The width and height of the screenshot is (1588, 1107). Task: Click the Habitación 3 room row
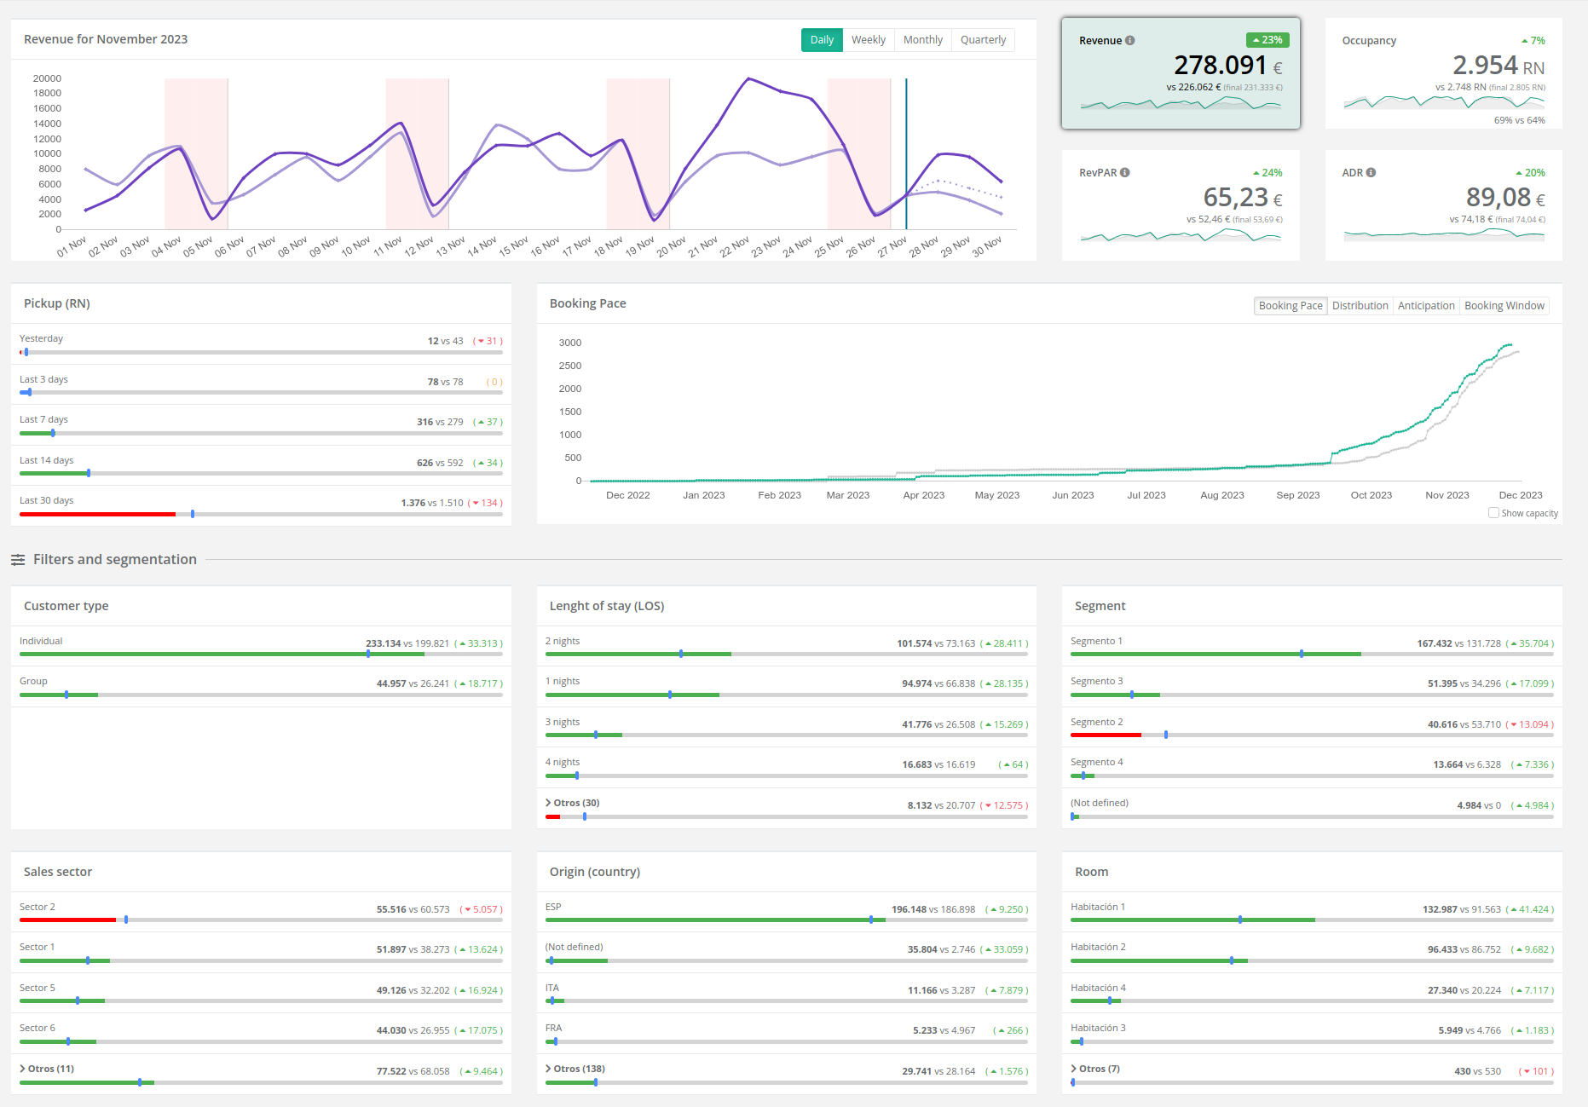[1312, 1034]
